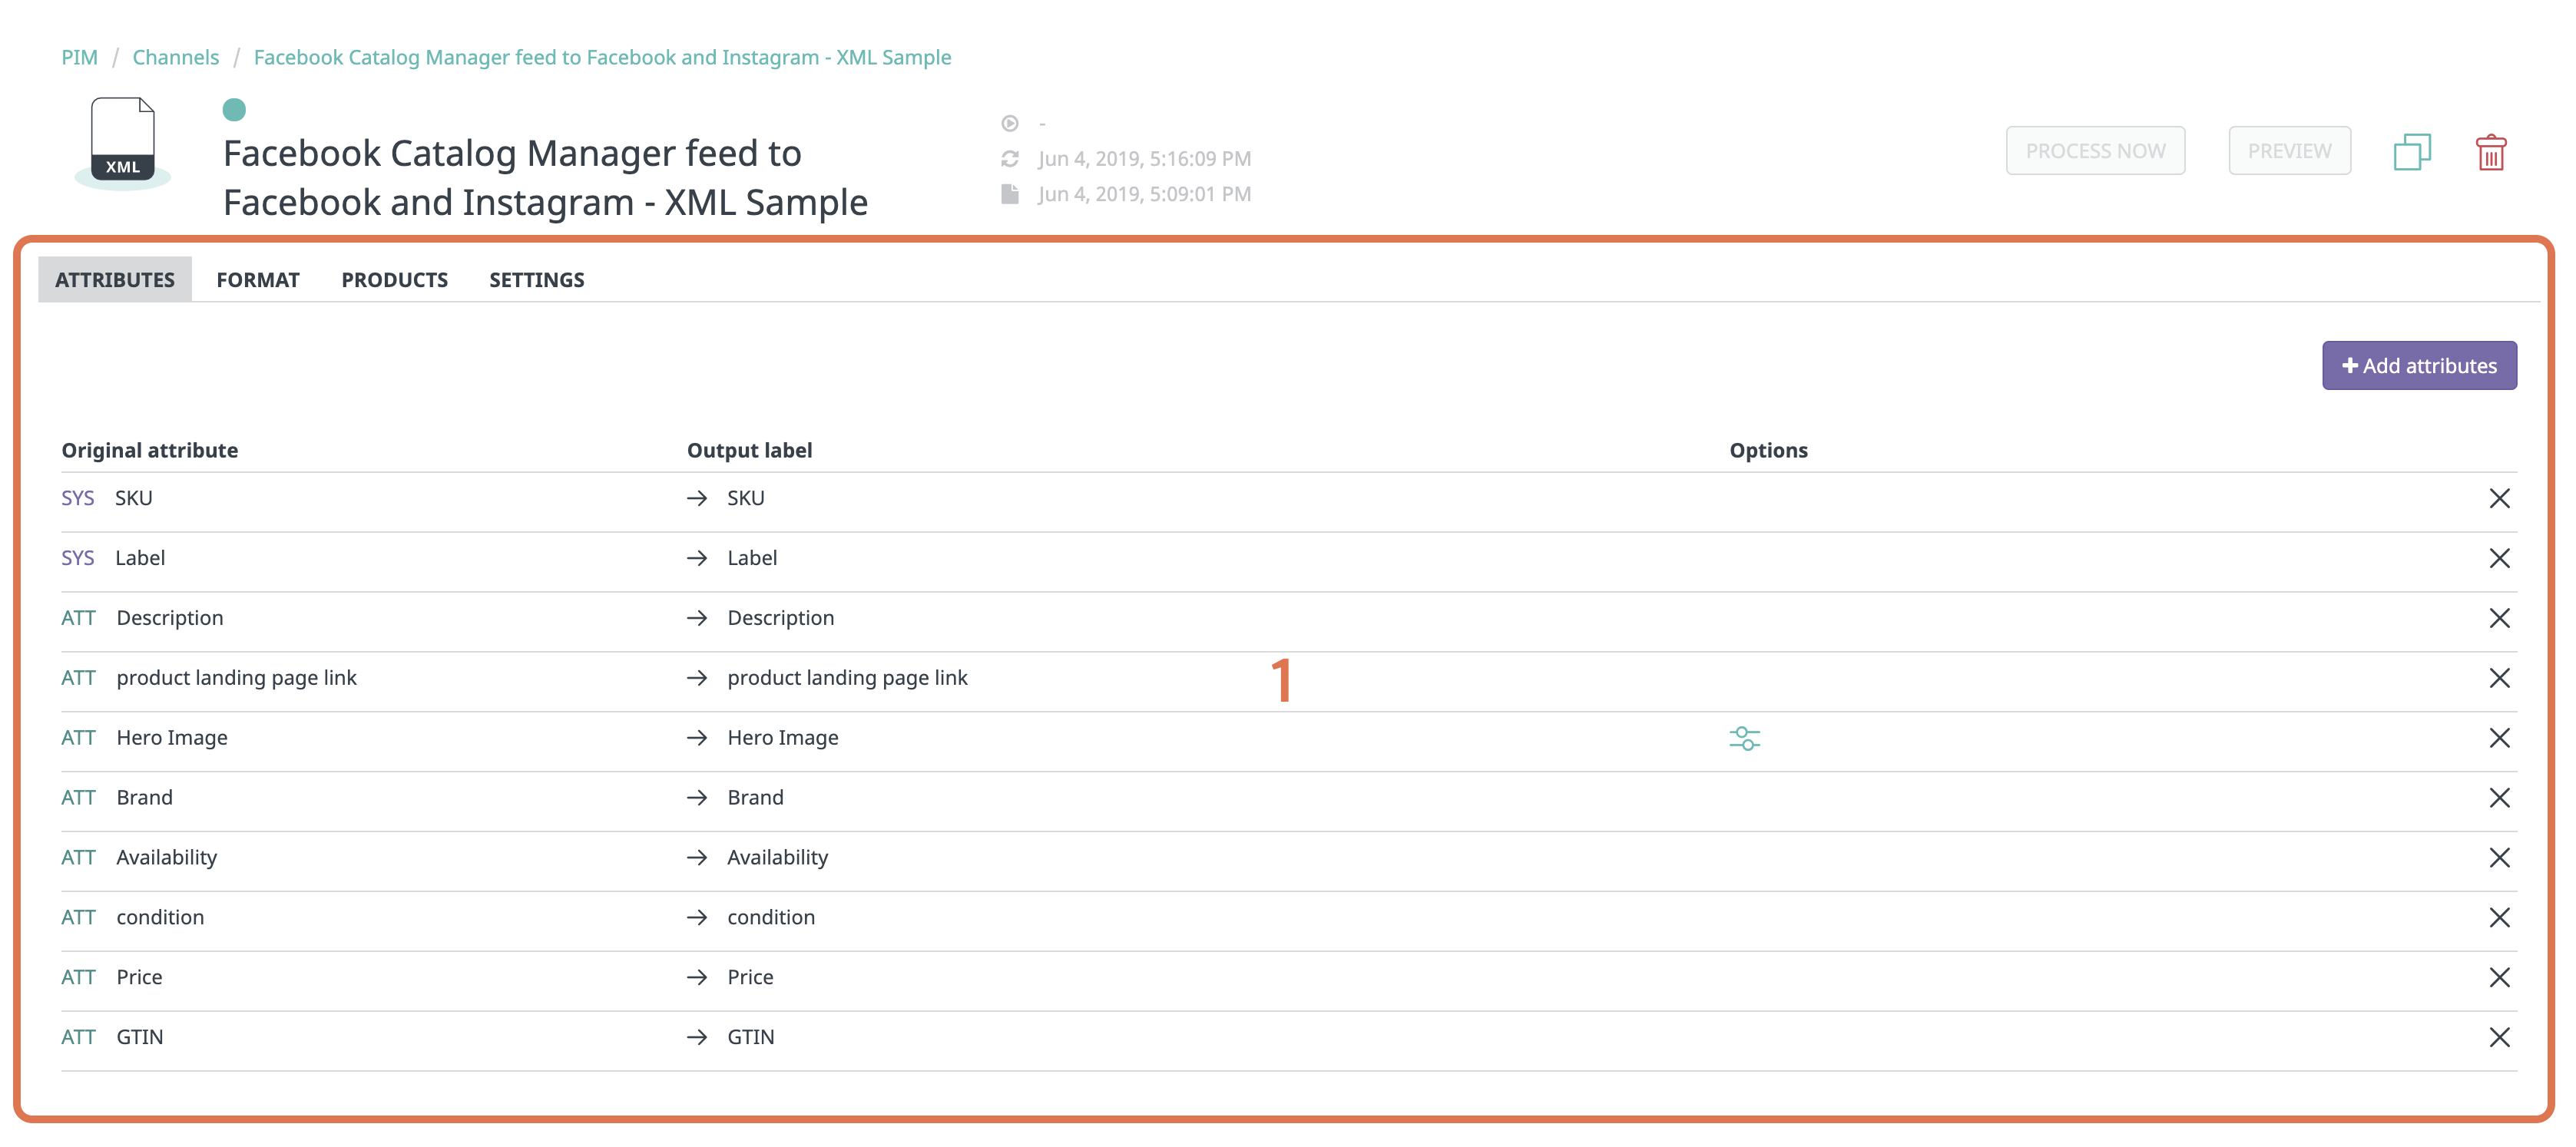
Task: Click the teal status indicator dot
Action: point(234,110)
